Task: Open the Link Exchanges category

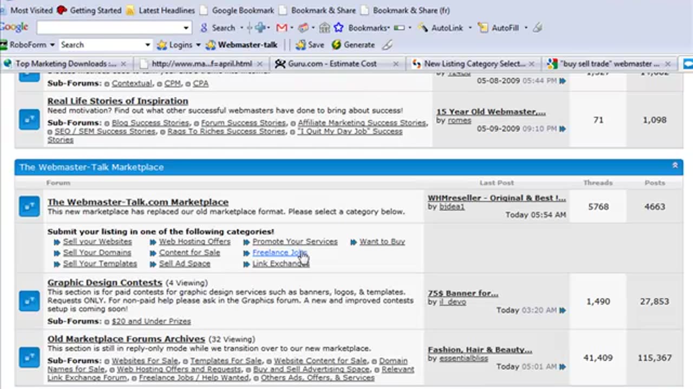Action: click(x=280, y=264)
